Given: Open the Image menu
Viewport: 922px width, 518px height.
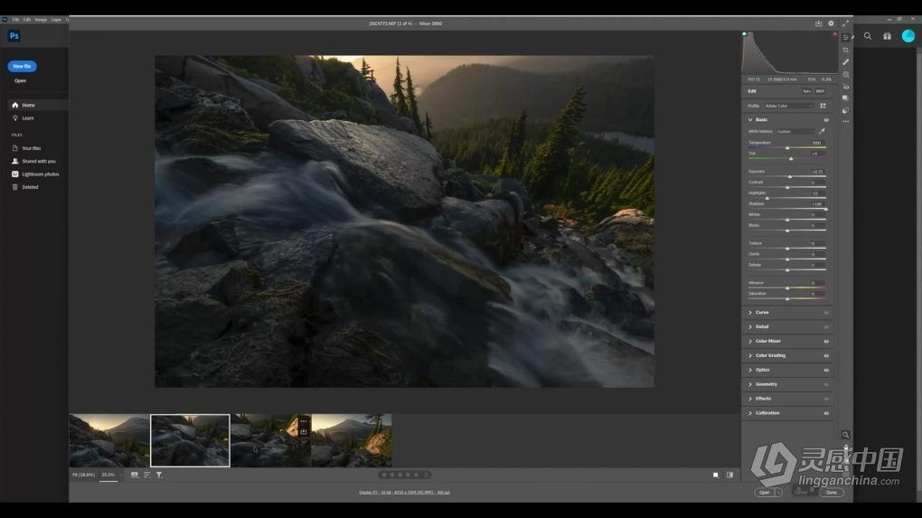Looking at the screenshot, I should (41, 19).
